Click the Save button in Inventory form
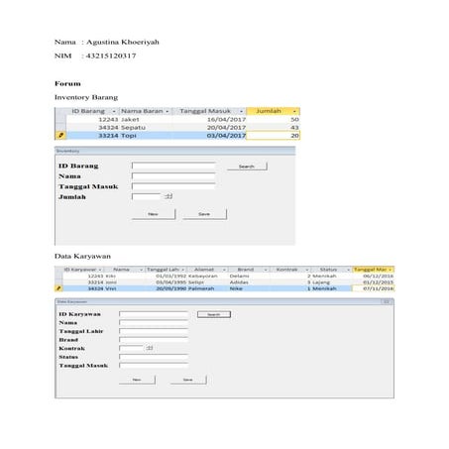The height and width of the screenshot is (449, 449). pos(204,214)
